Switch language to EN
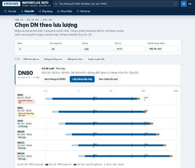The image size is (195, 168). point(190,4)
